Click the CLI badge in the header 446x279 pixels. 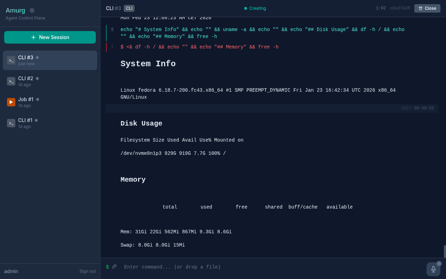click(129, 8)
